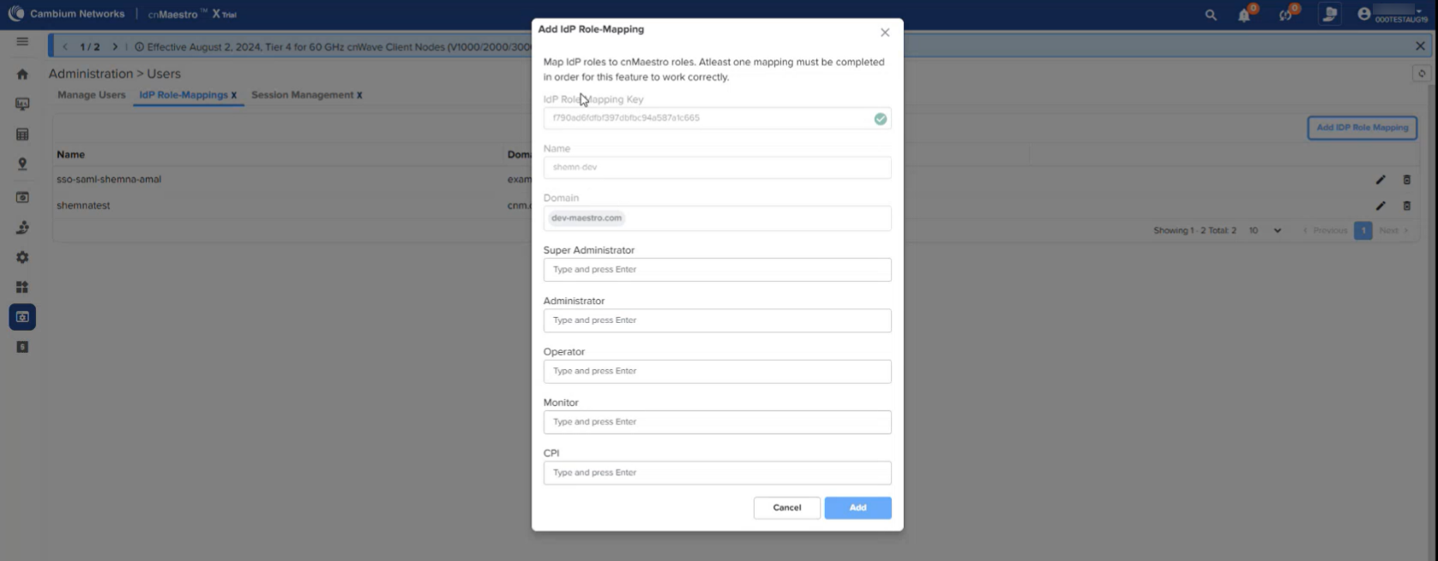Focus the Operator role input field

(717, 372)
